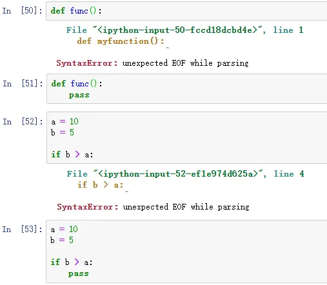The height and width of the screenshot is (285, 327).
Task: Click first SyntaxError unexpected EOF message
Action: point(152,63)
